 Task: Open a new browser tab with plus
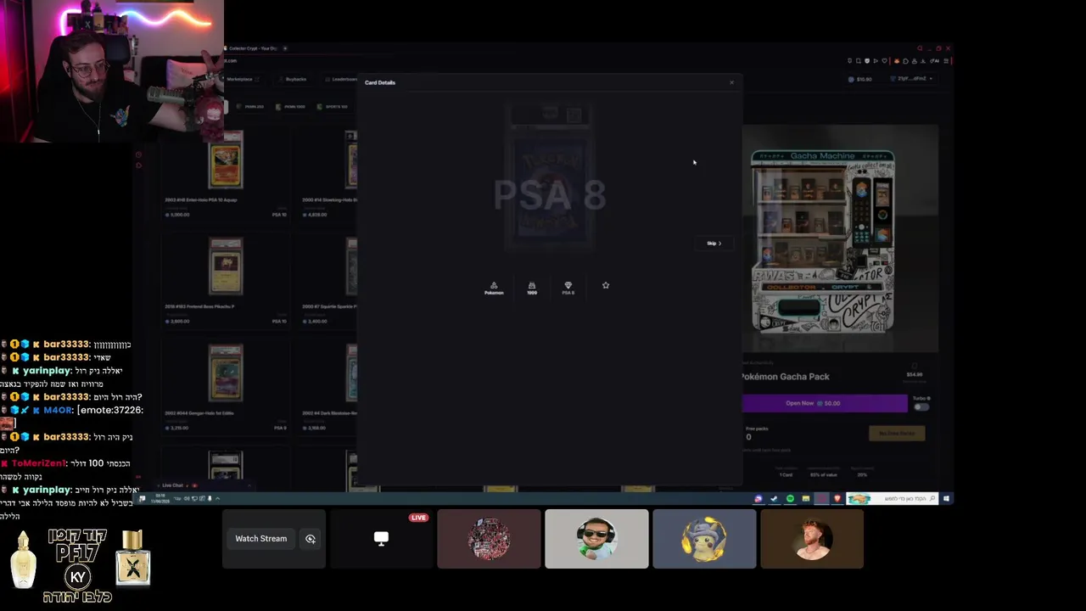(285, 48)
